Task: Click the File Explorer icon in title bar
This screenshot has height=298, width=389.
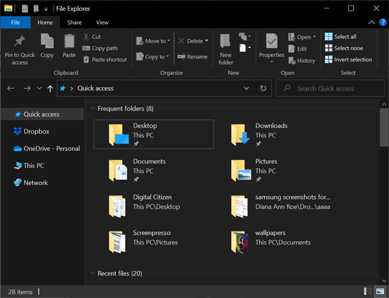Action: point(8,8)
